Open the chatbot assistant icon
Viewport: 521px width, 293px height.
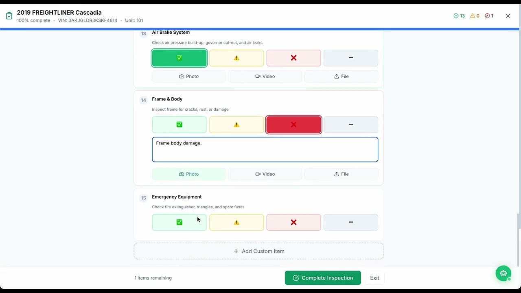click(503, 273)
